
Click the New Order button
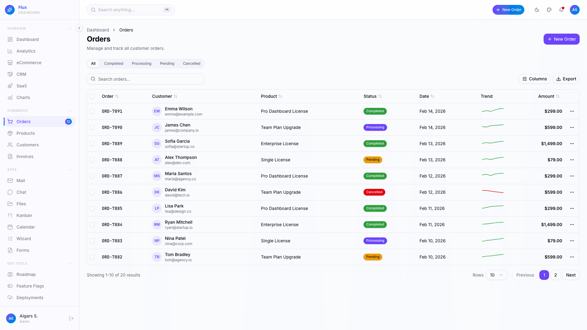point(561,39)
